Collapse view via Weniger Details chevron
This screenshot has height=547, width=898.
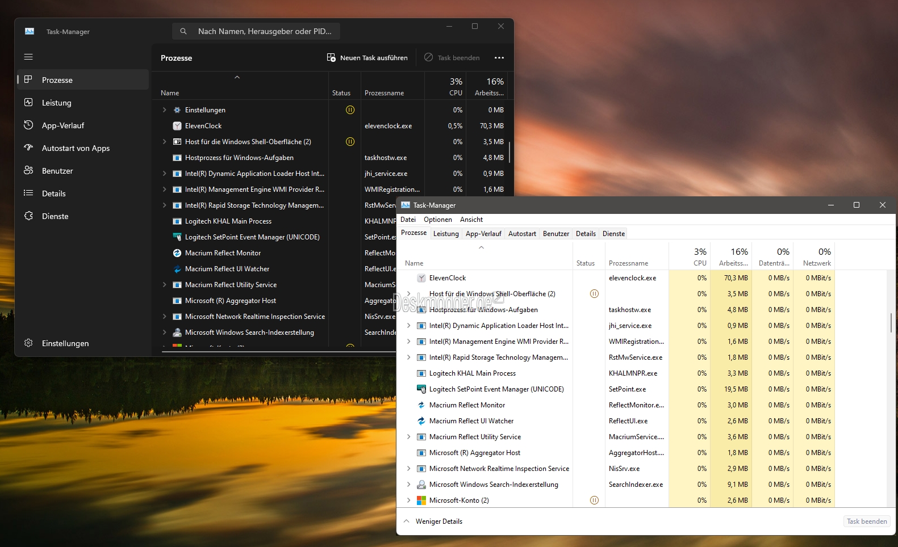pos(406,521)
